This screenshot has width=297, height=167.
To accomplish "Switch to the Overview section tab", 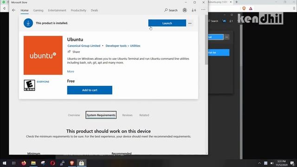I will (74, 115).
